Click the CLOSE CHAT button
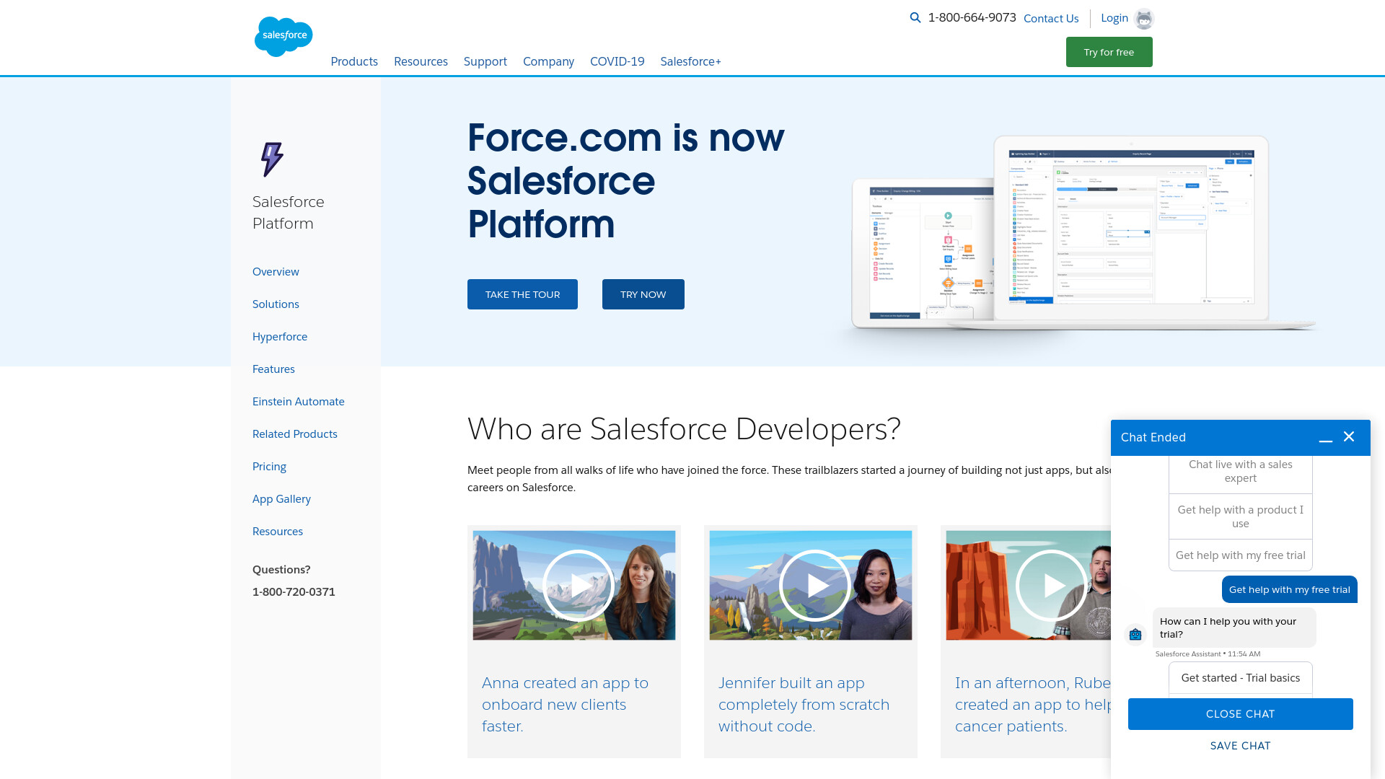 click(x=1241, y=714)
